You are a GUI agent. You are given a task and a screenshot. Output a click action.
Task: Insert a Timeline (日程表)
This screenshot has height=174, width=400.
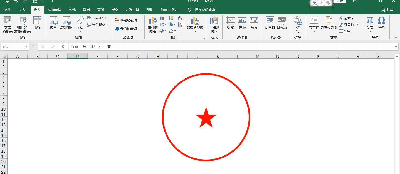tap(282, 23)
